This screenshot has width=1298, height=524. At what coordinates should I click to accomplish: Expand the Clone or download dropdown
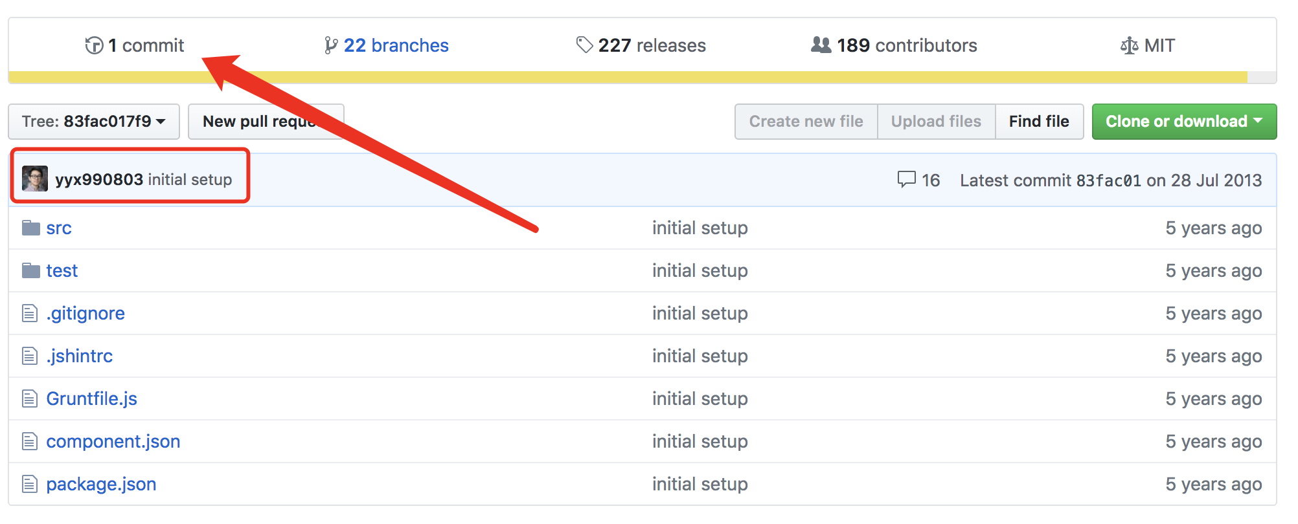click(x=1184, y=122)
